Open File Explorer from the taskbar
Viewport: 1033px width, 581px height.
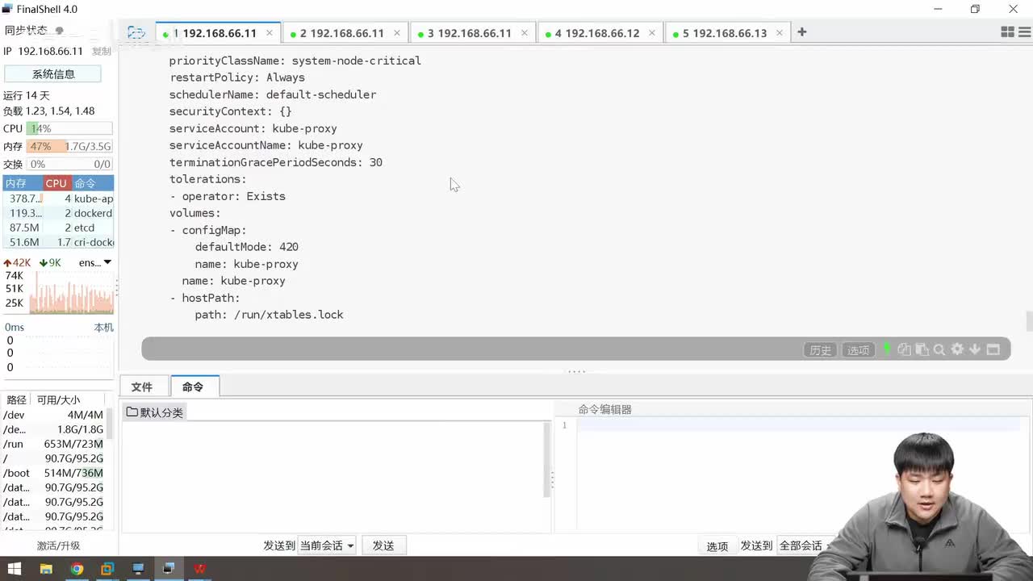46,569
